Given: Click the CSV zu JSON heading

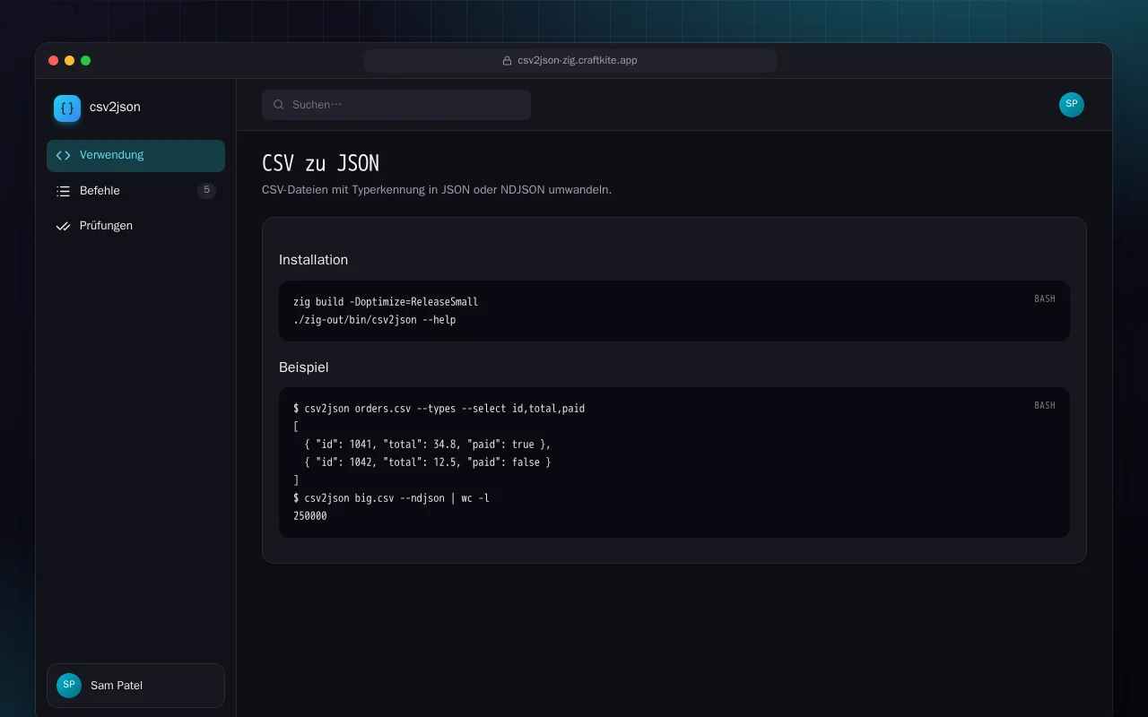Looking at the screenshot, I should [320, 163].
